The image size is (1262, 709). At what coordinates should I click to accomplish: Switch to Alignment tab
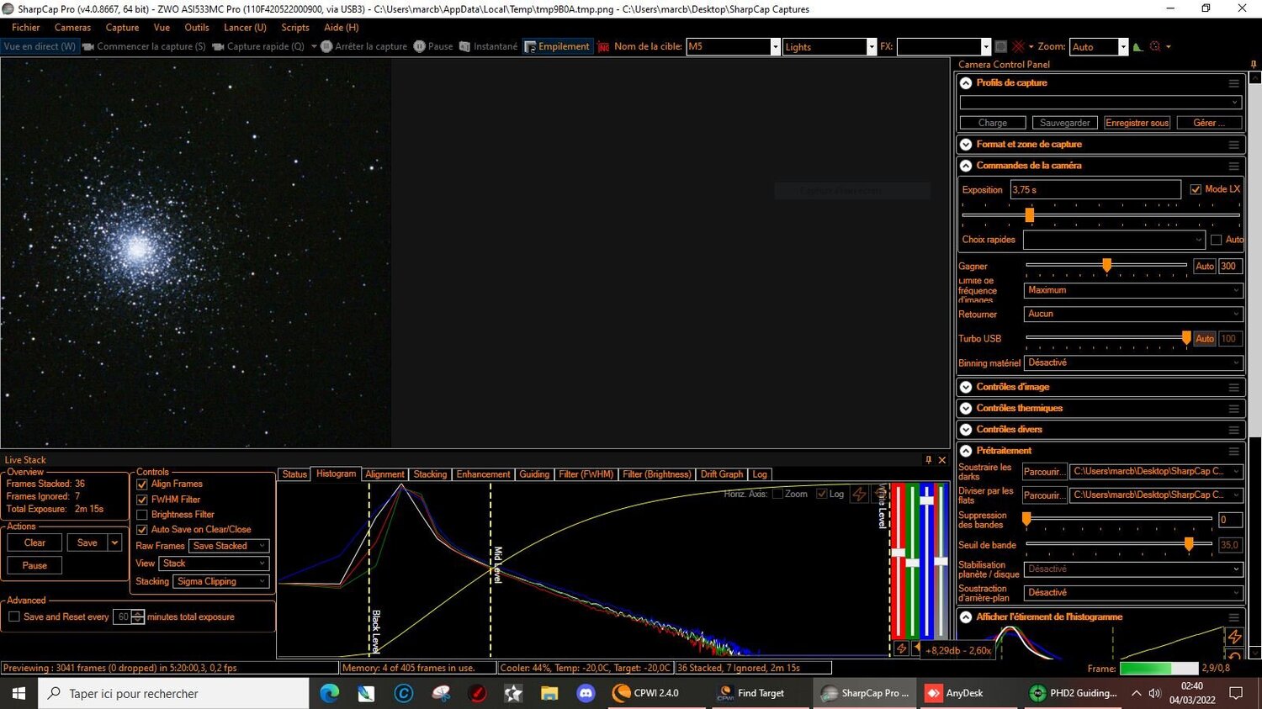pos(384,474)
